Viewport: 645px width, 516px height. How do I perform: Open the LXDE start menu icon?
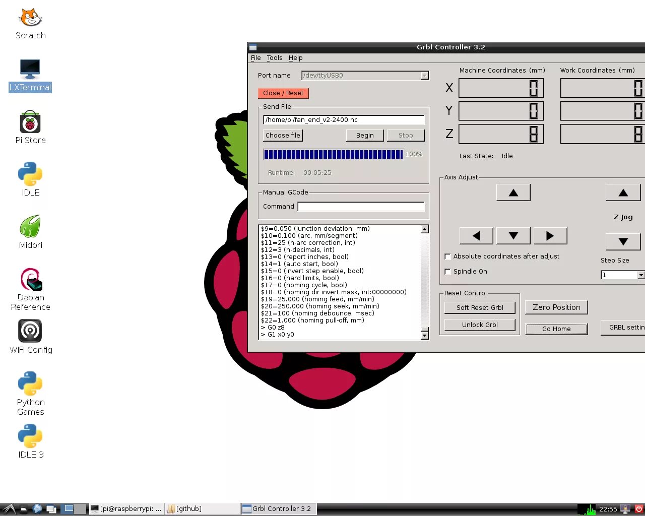coord(9,509)
